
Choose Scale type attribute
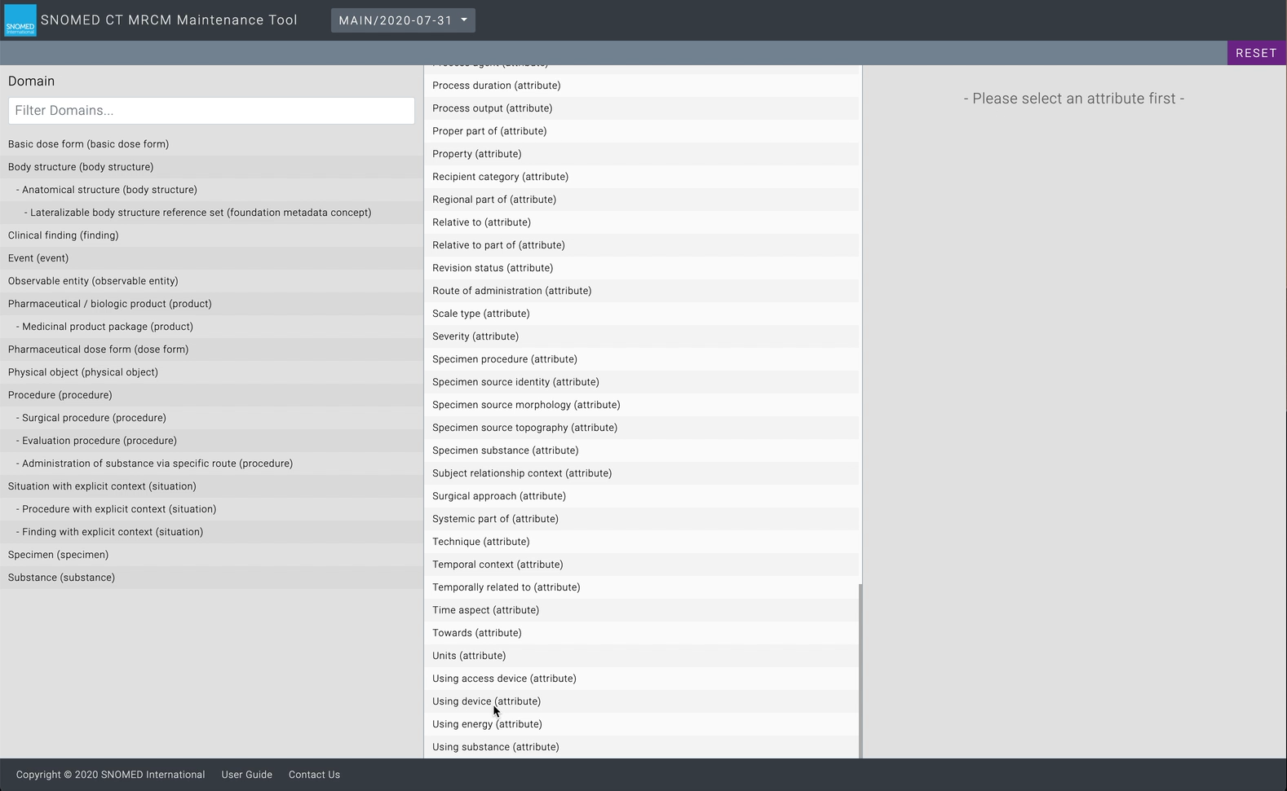coord(641,314)
